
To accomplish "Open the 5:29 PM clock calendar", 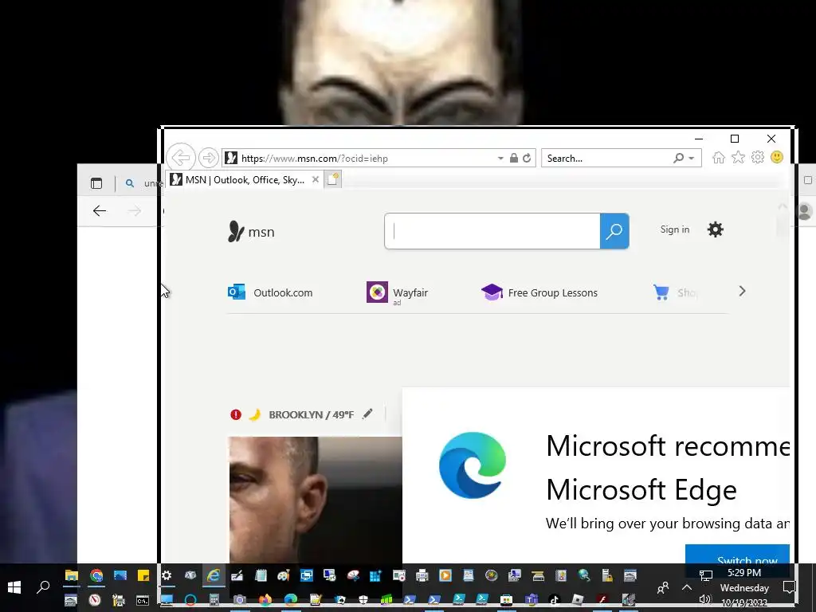I will pyautogui.click(x=744, y=589).
